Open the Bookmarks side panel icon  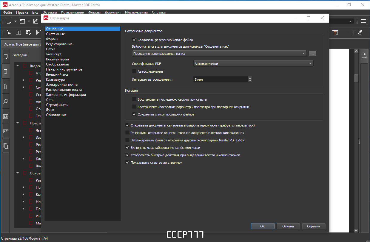pyautogui.click(x=5, y=72)
